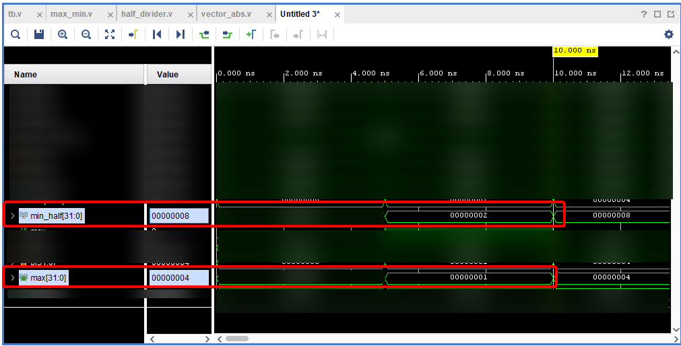Go to previous transition
Screen dimensions: 681x346
(x=204, y=34)
